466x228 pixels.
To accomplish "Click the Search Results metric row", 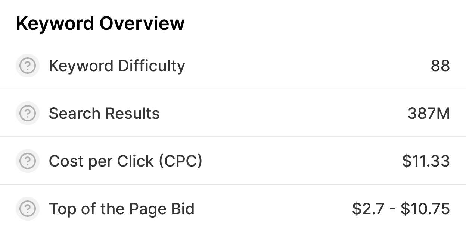I will point(233,113).
